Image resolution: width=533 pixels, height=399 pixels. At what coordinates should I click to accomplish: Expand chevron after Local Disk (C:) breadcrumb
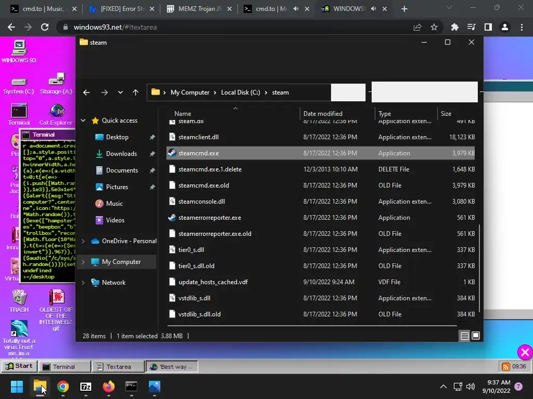266,92
